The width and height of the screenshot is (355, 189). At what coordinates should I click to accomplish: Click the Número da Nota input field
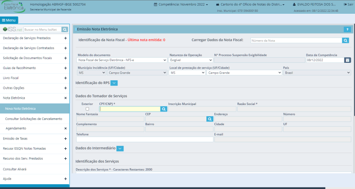click(296, 41)
